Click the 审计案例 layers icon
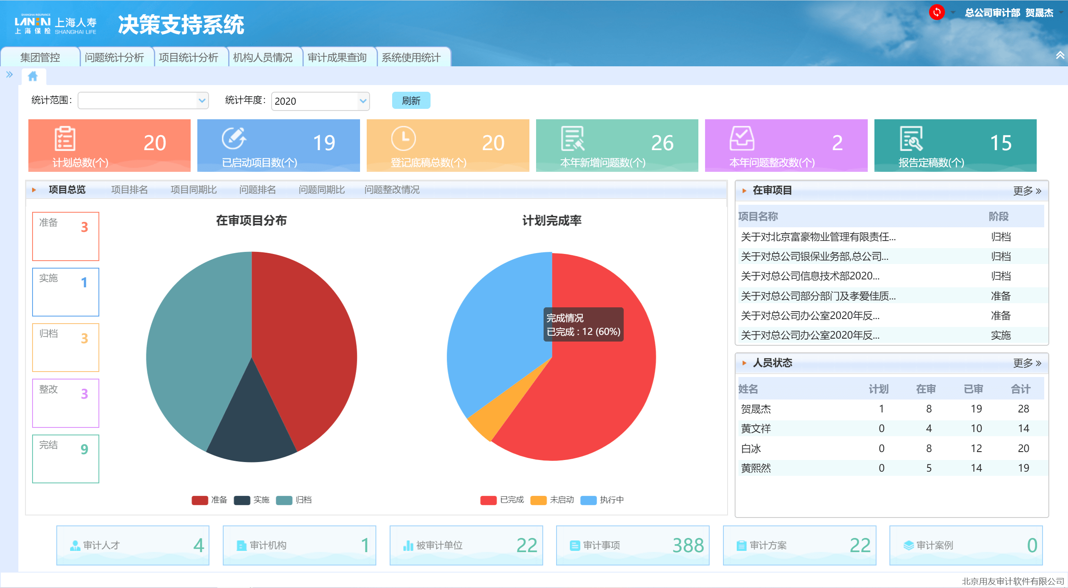1068x588 pixels. coord(908,545)
